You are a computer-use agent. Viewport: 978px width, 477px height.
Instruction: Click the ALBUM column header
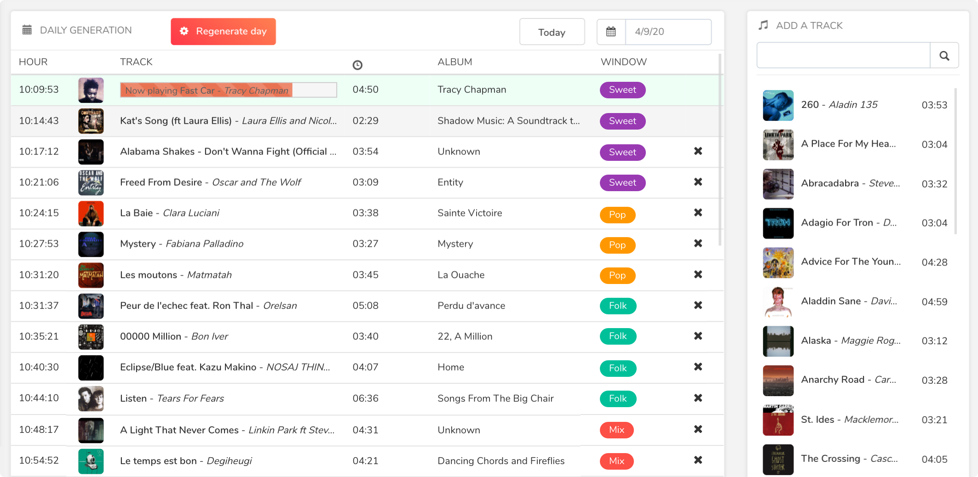[454, 62]
